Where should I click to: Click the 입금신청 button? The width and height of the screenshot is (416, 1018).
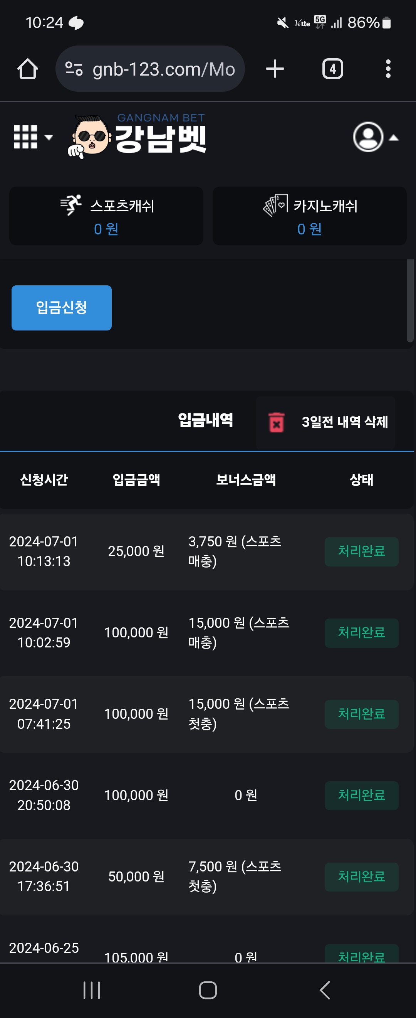62,307
